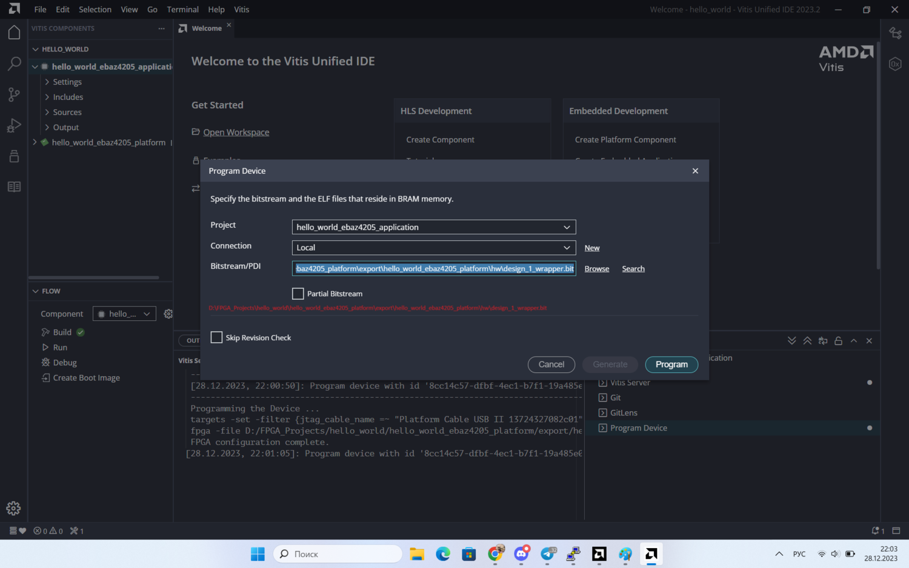Expand the hello_world_ebaz4205_platform component
This screenshot has height=568, width=909.
35,142
